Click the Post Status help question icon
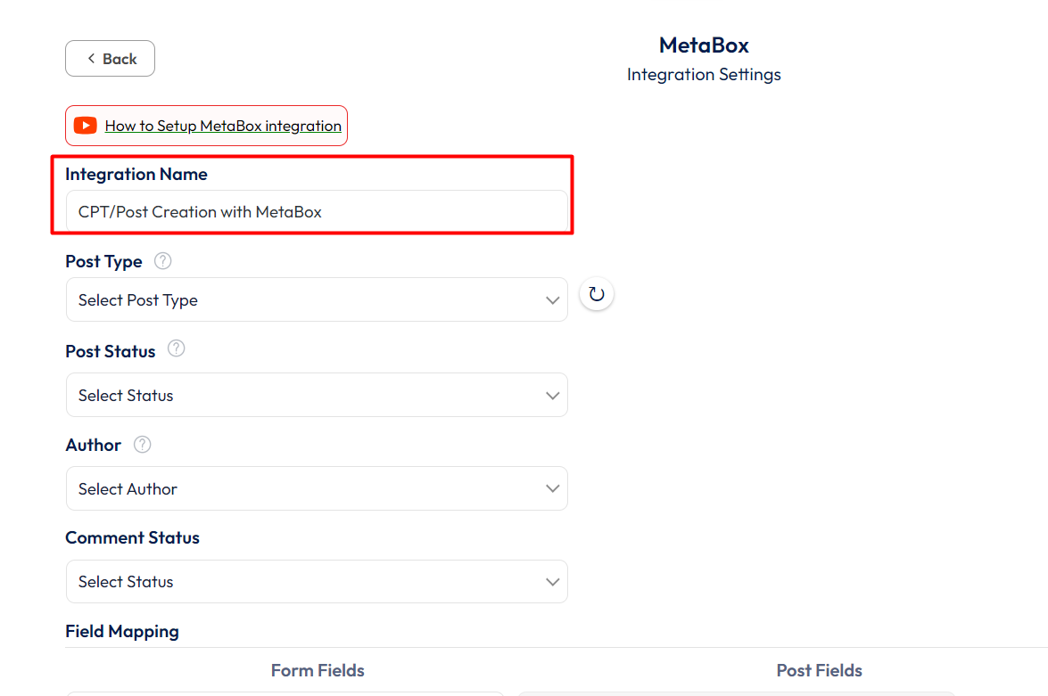The width and height of the screenshot is (1048, 696). pyautogui.click(x=177, y=349)
